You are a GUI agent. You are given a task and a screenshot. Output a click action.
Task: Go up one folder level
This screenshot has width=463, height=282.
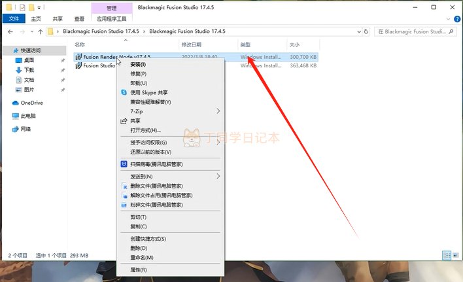click(41, 31)
